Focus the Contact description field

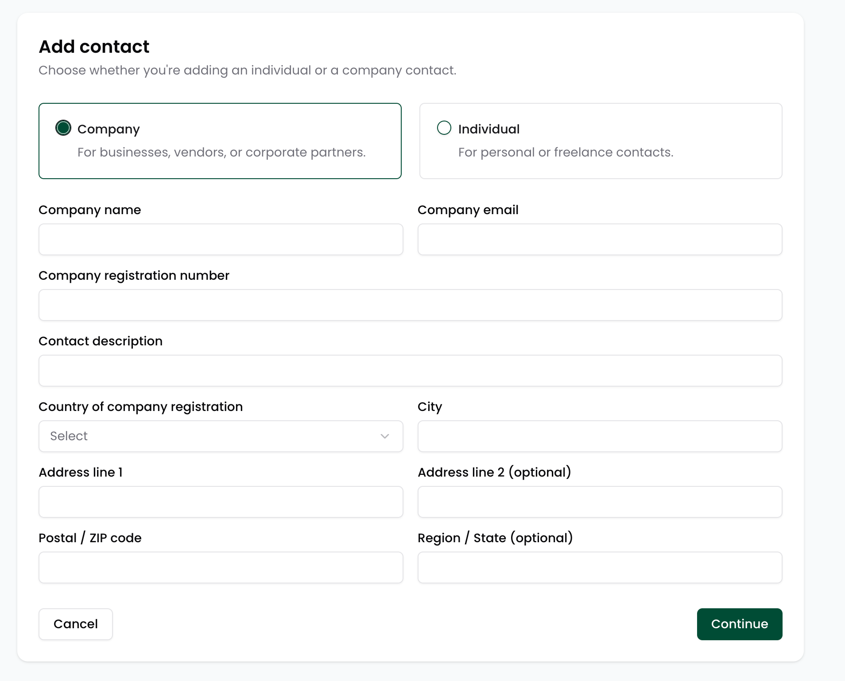410,371
